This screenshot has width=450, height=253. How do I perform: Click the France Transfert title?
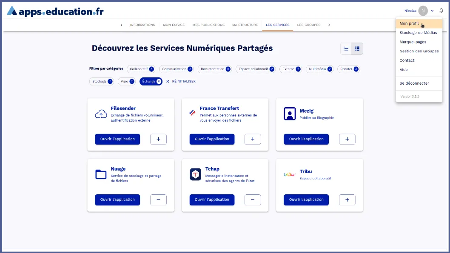[219, 108]
